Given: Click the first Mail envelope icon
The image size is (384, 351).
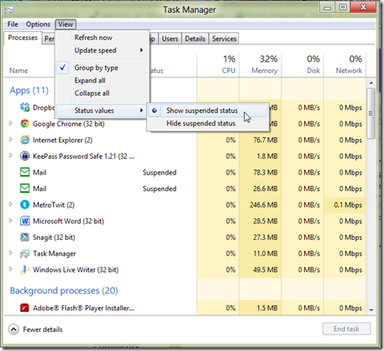Looking at the screenshot, I should coord(24,172).
